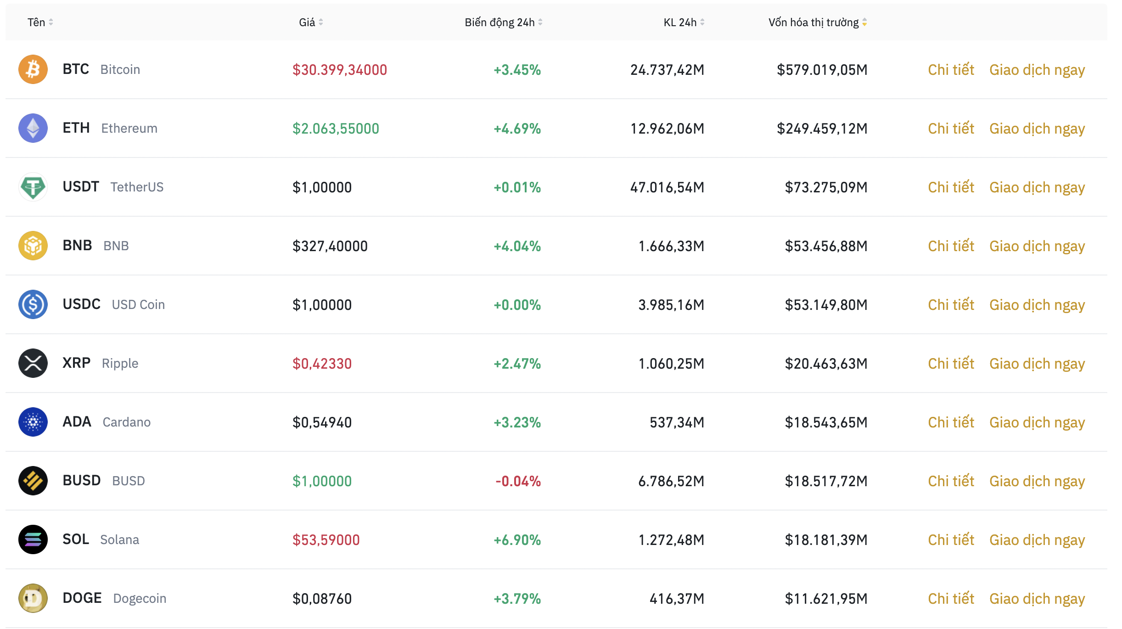This screenshot has height=629, width=1122.
Task: Click Giao dịch ngay for ADA
Action: point(1037,423)
